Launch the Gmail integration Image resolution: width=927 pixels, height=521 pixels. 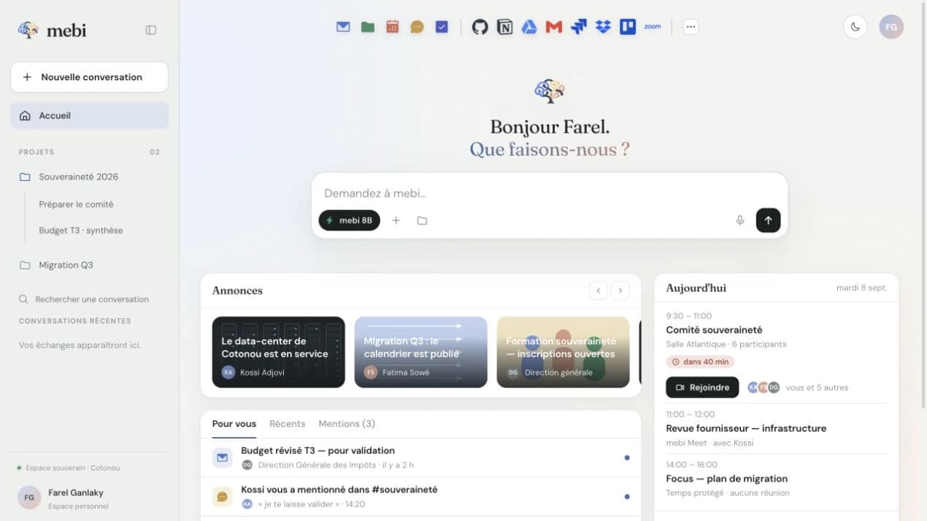554,27
